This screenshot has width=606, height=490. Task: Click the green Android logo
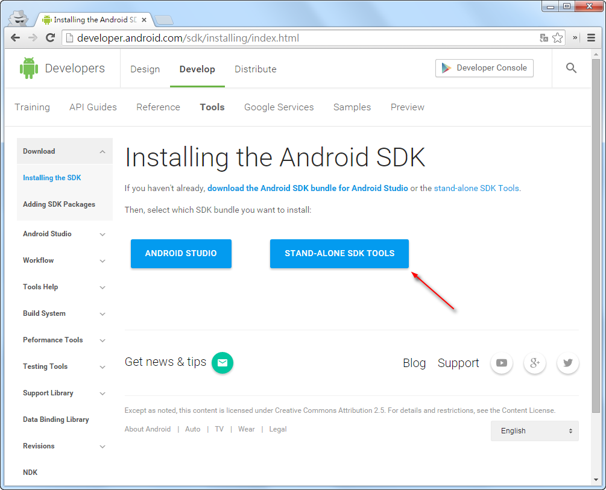pyautogui.click(x=29, y=68)
